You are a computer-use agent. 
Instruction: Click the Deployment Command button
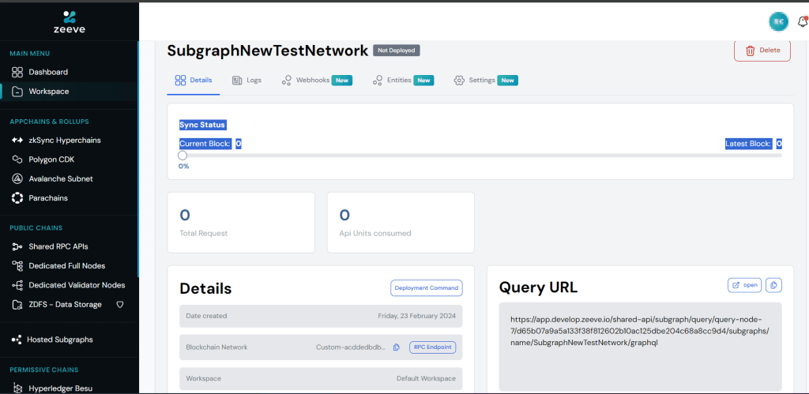427,288
